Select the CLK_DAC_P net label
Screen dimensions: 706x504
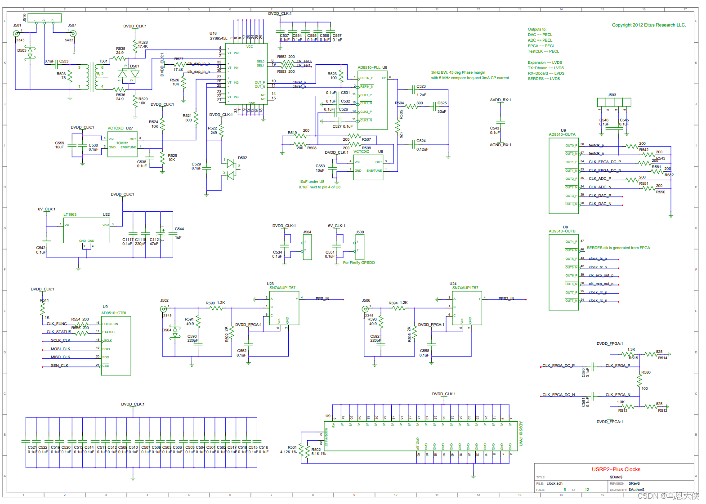600,196
